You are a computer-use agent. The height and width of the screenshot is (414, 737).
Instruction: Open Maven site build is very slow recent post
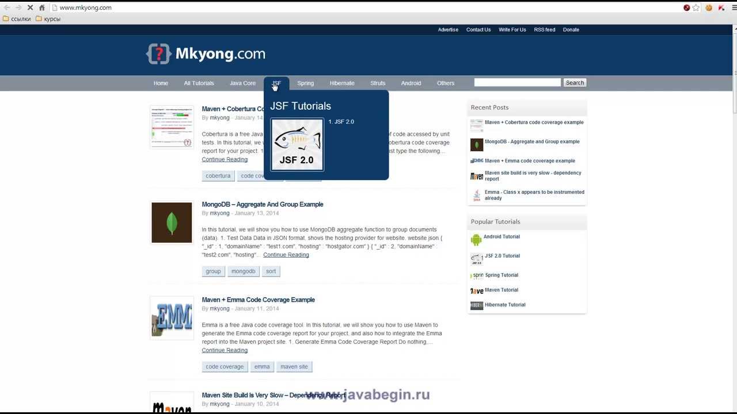pos(533,176)
